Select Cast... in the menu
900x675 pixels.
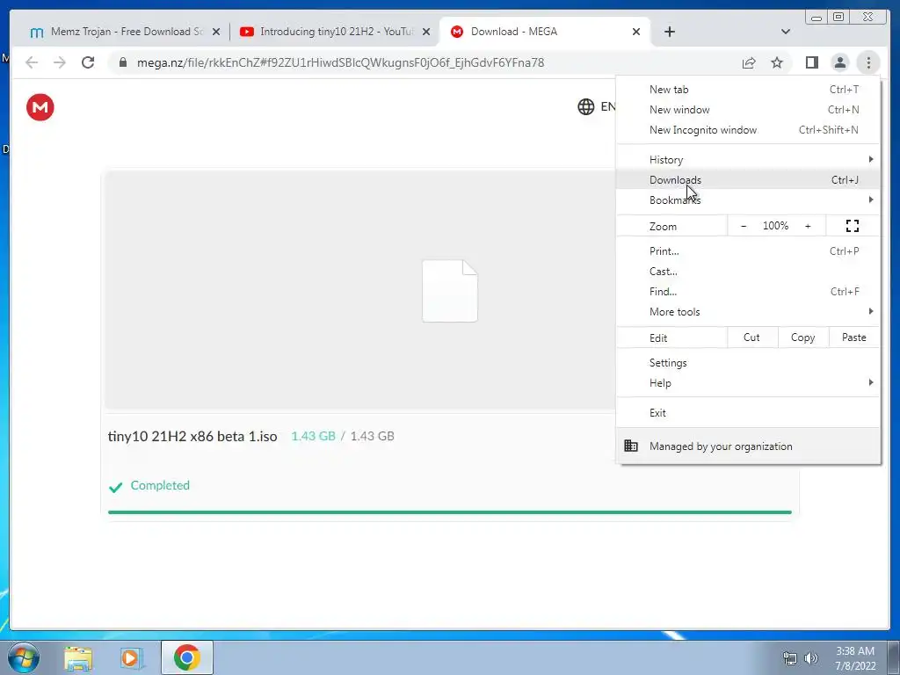click(749, 271)
